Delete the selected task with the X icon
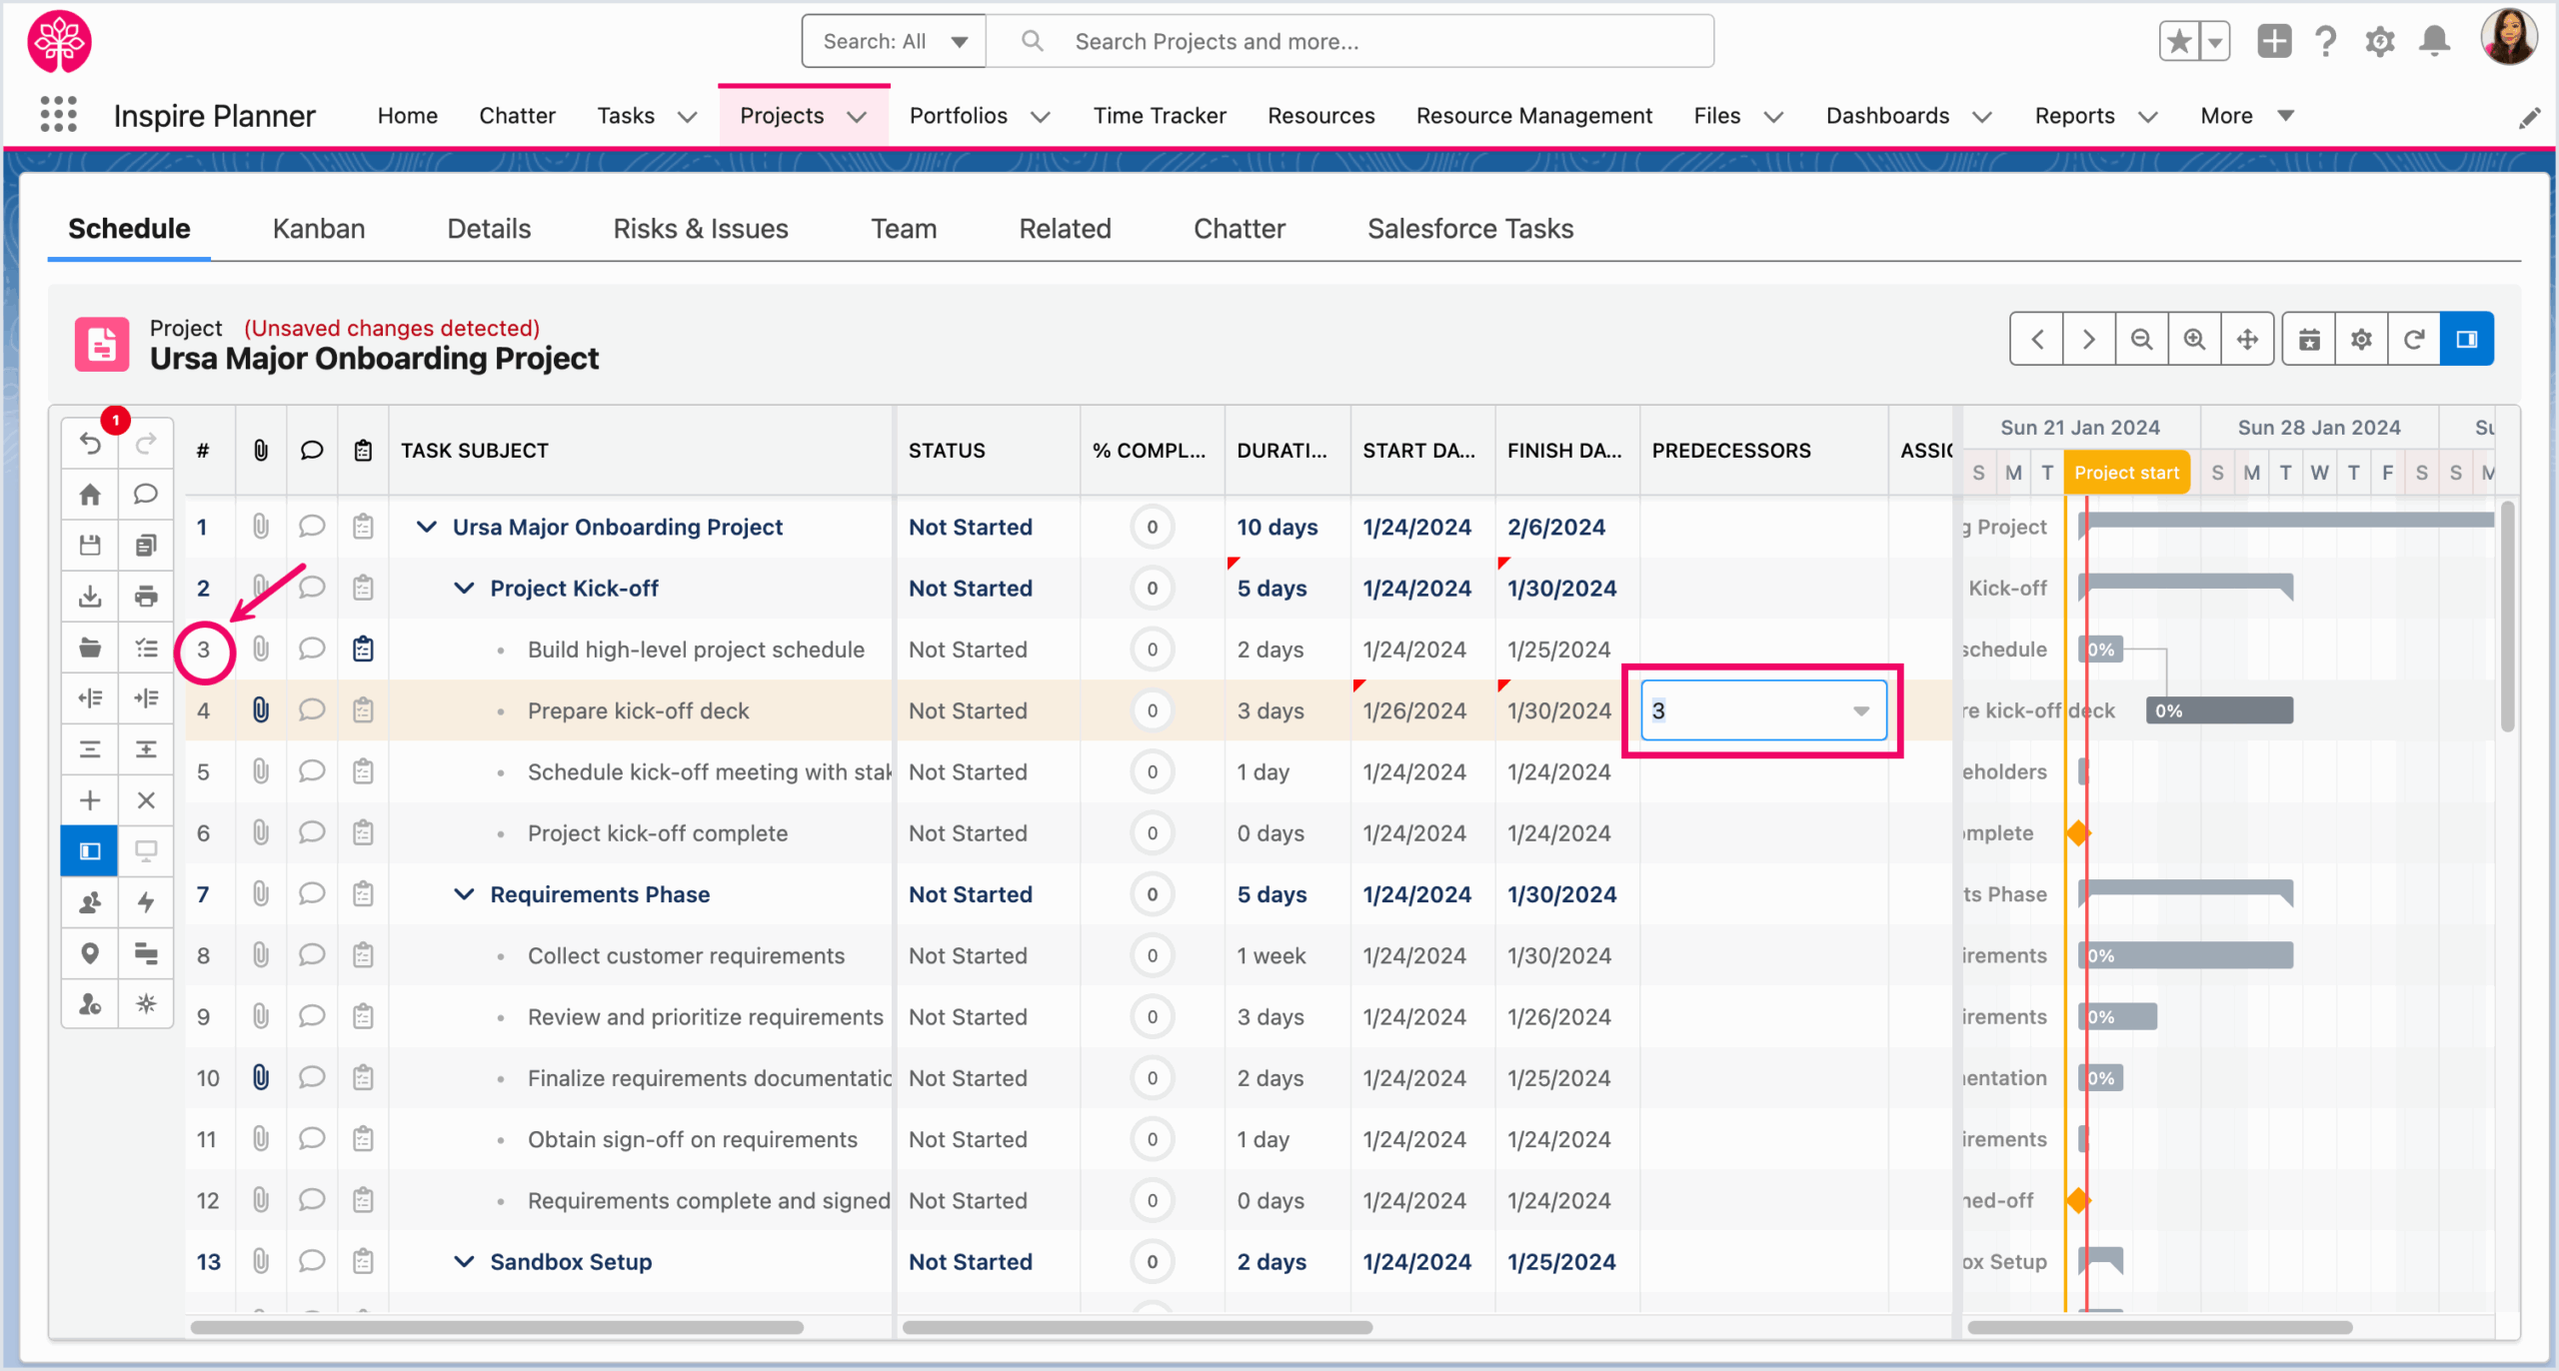 146,799
